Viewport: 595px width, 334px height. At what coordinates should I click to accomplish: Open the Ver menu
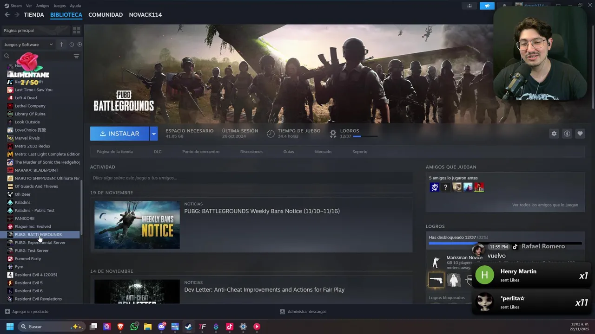(29, 6)
